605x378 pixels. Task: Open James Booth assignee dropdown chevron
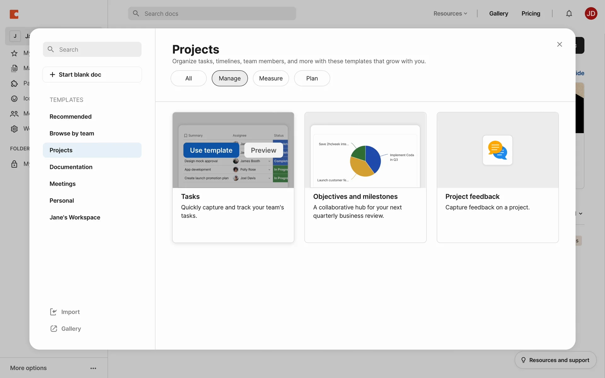click(269, 161)
